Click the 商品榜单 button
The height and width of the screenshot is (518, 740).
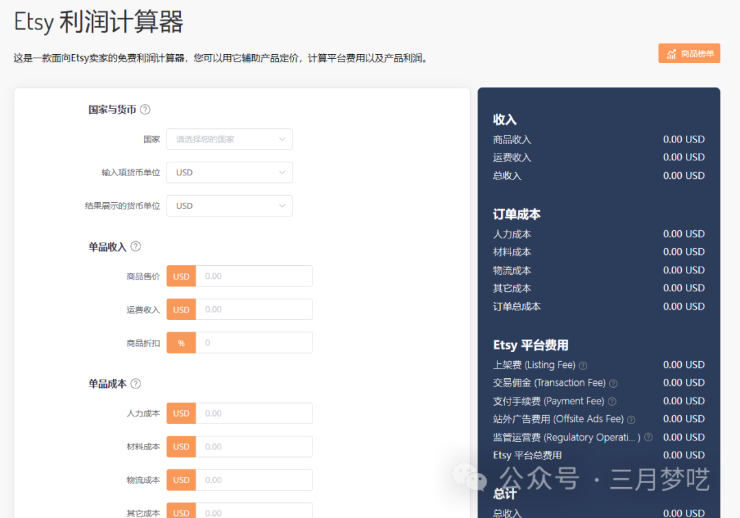point(689,53)
